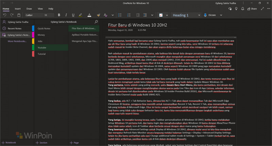
Task: Select the Youtube section
Action: (x=50, y=48)
